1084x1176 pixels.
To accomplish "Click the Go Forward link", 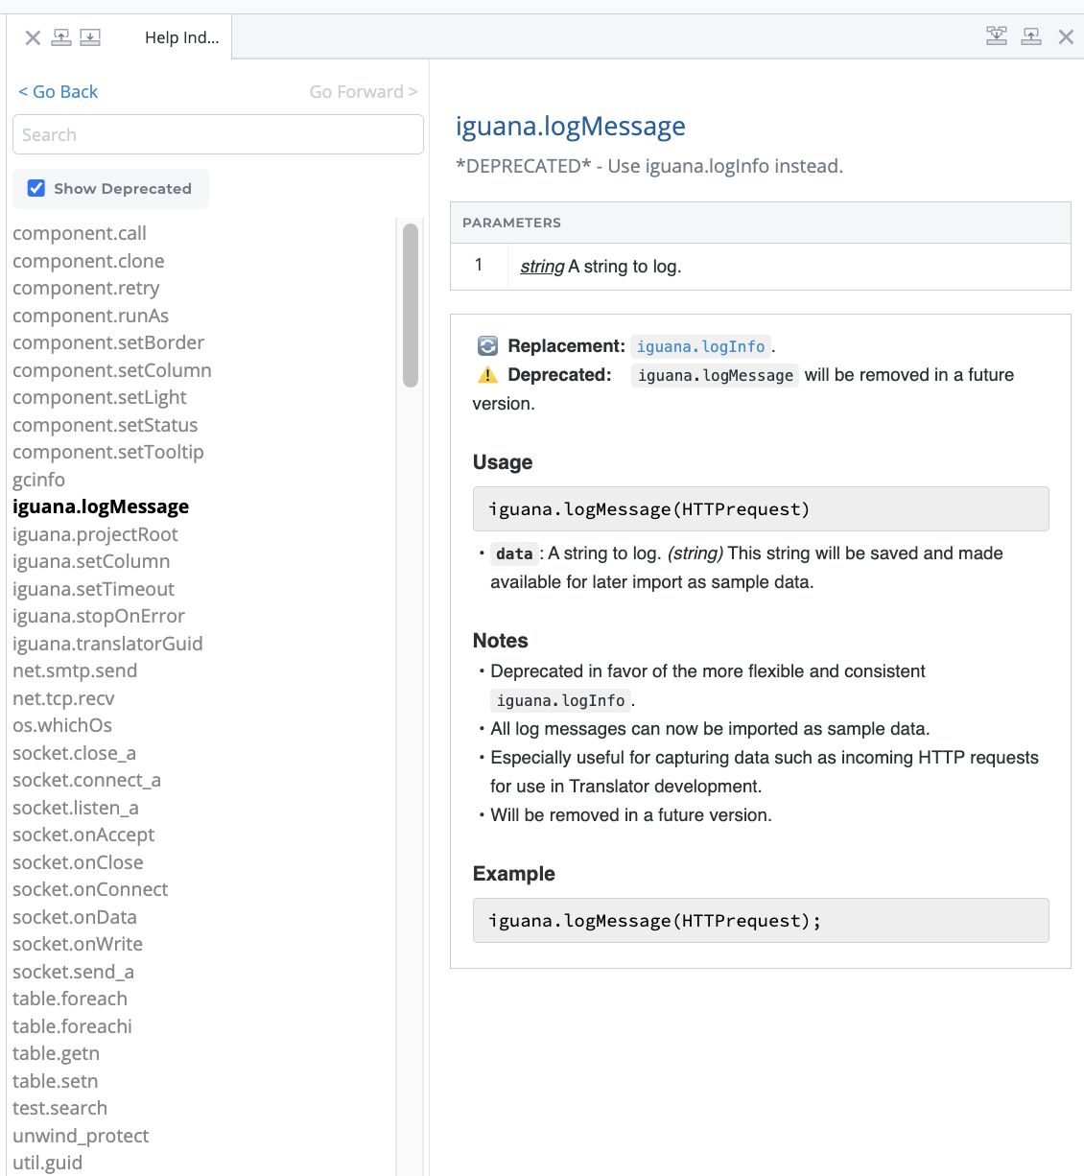I will point(363,92).
